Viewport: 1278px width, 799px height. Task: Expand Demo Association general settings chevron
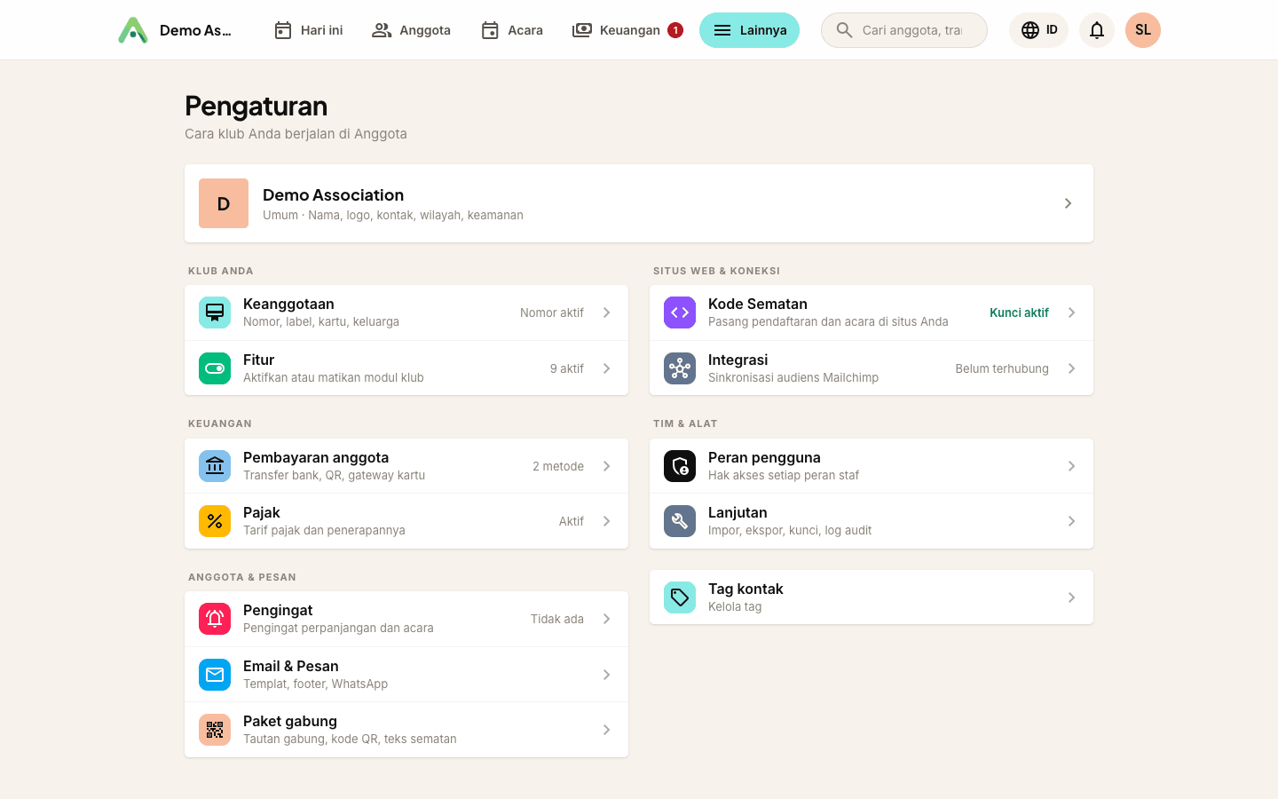1069,203
